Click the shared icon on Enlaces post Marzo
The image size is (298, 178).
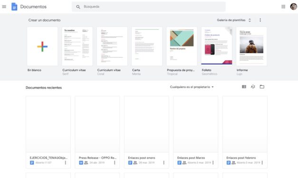pos(184,162)
